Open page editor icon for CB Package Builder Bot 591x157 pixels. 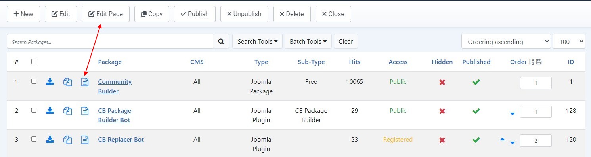coord(85,111)
